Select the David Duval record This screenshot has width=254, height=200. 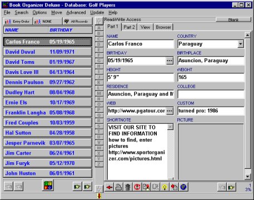pos(48,52)
